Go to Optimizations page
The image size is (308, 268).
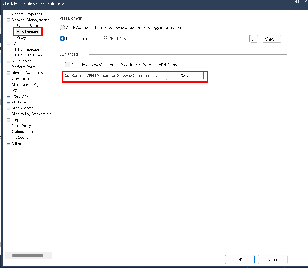point(23,131)
